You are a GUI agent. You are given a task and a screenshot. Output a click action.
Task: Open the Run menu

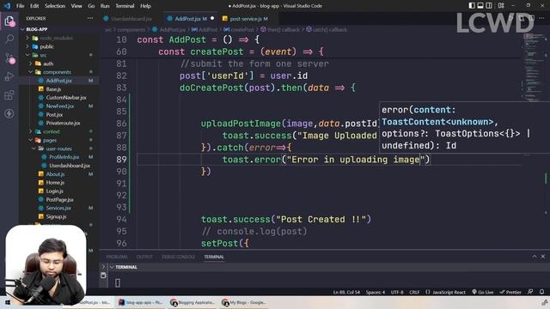click(x=105, y=6)
